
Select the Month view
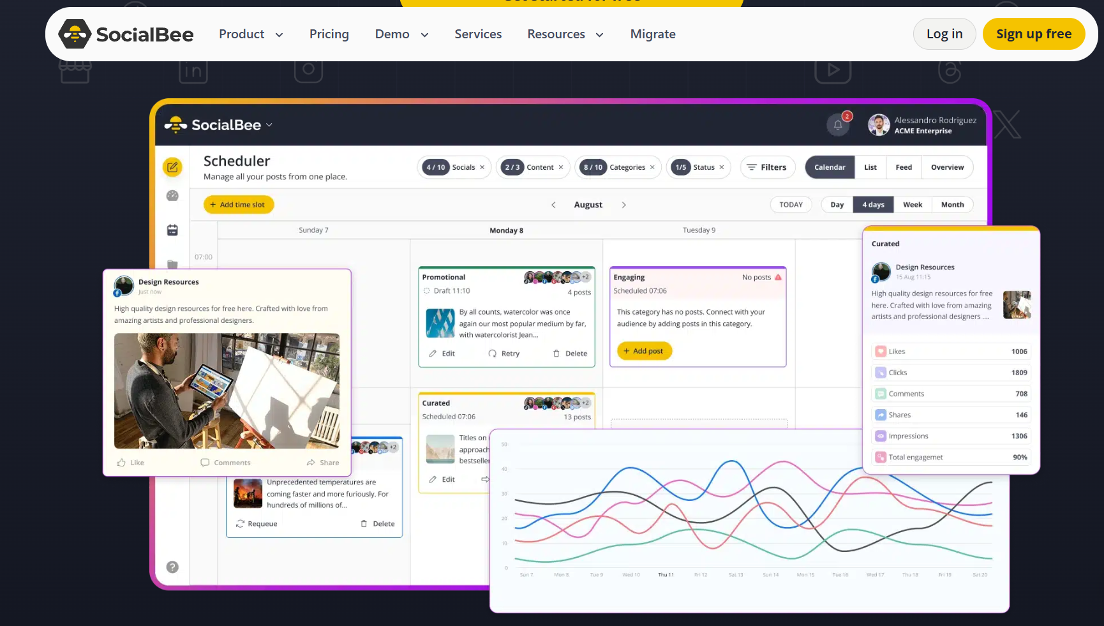[952, 205]
